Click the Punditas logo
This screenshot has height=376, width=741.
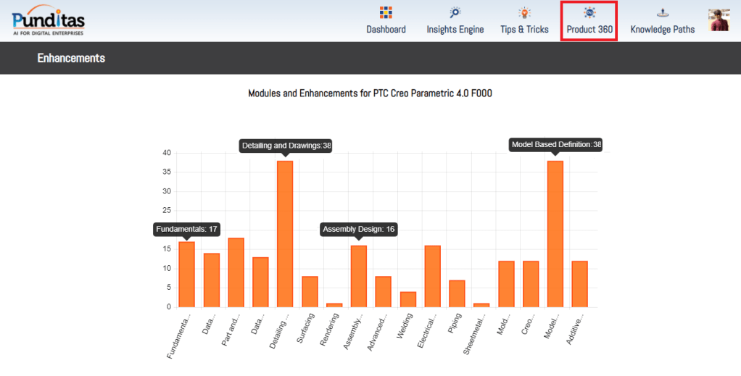click(x=48, y=20)
